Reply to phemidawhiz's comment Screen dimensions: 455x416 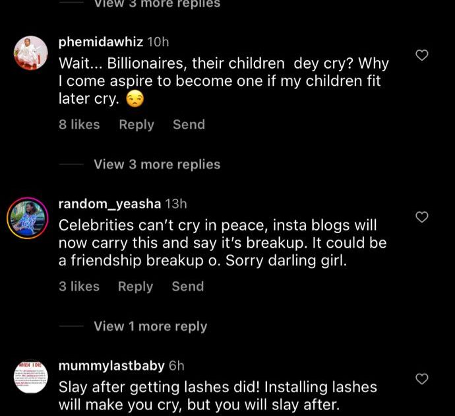click(136, 124)
